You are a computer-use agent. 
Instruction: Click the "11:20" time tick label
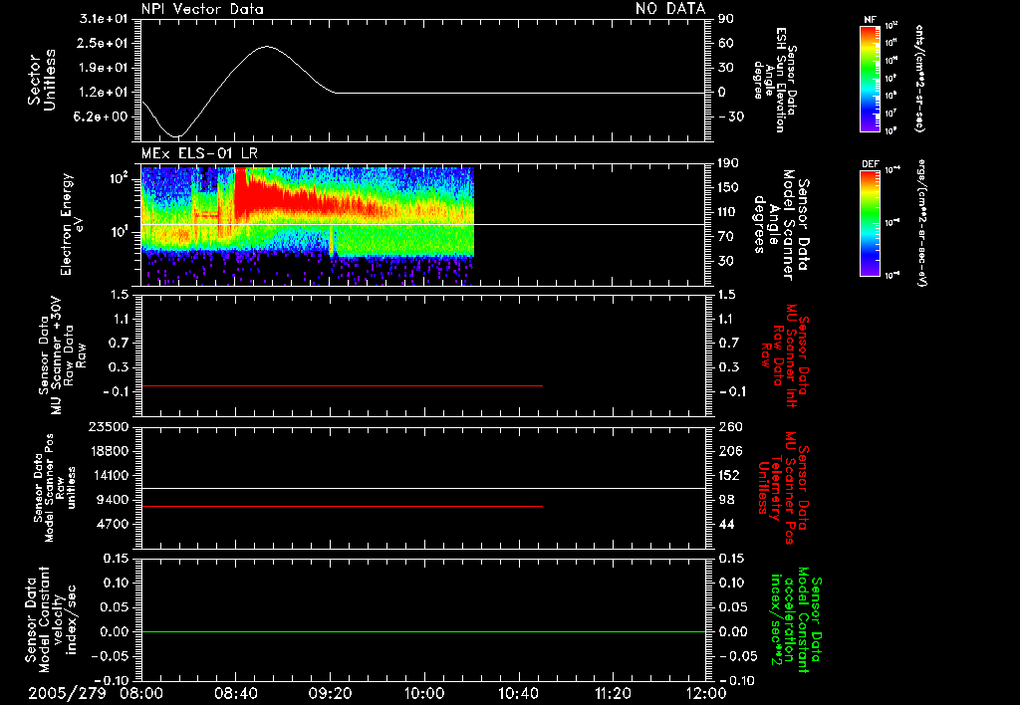(613, 693)
